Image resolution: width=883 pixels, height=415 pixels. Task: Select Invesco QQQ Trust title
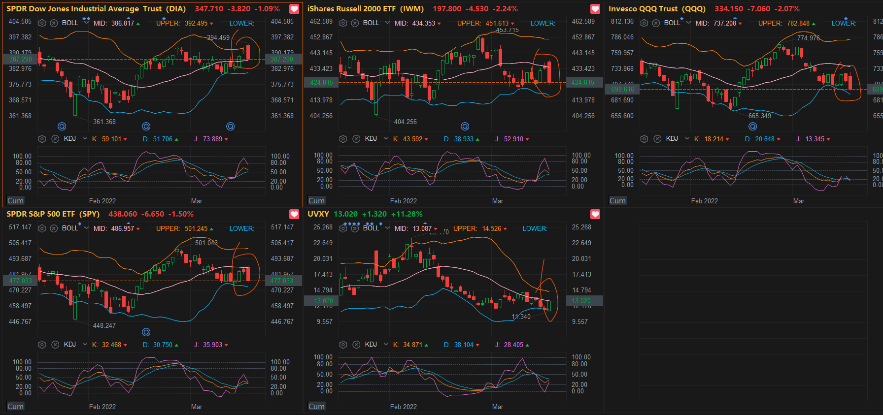click(x=657, y=9)
